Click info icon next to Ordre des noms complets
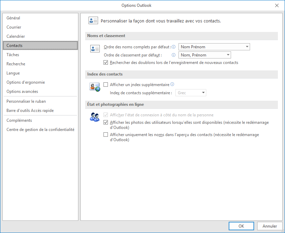This screenshot has width=285, height=233. pyautogui.click(x=174, y=47)
